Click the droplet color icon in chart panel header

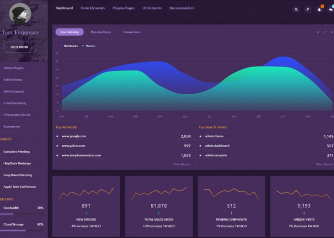coord(318,32)
